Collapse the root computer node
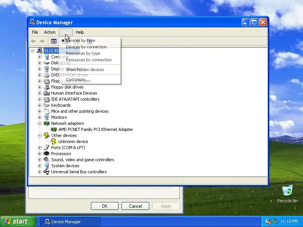 [x=33, y=51]
